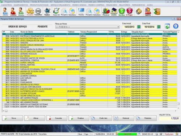Click the Matricial print button
This screenshot has height=136, width=181.
tap(123, 118)
